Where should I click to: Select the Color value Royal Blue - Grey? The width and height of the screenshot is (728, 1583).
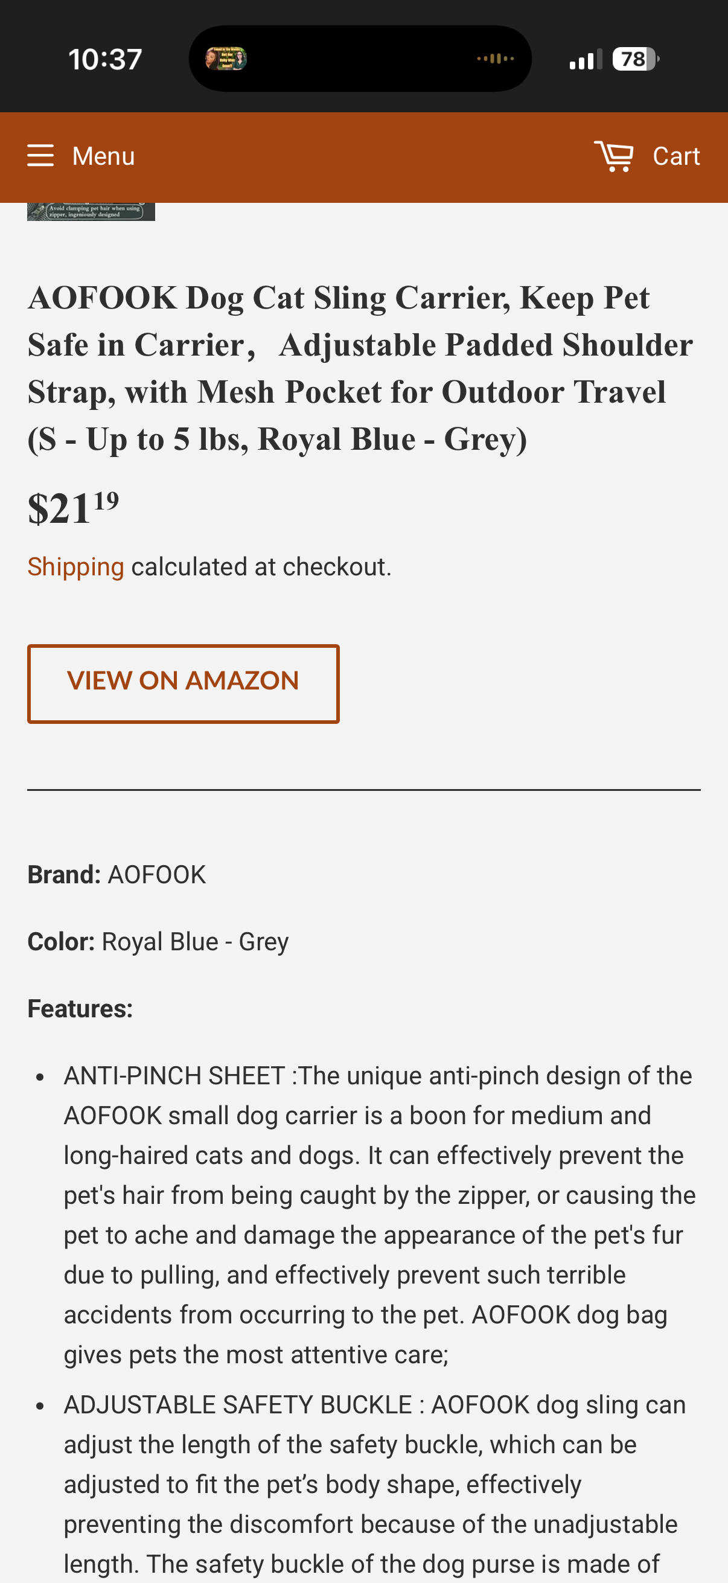pos(195,941)
